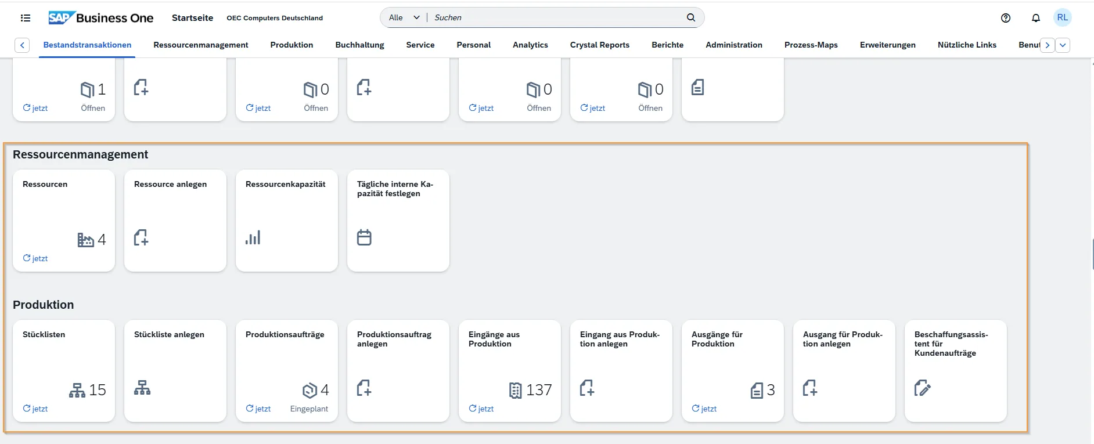Open Beschaffungsassistent für Kundenaufträge edit icon
Viewport: 1094px width, 444px height.
point(922,388)
